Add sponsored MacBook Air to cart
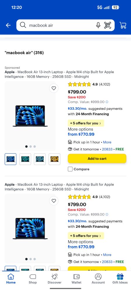Image resolution: width=131 pixels, height=292 pixels. point(97,159)
